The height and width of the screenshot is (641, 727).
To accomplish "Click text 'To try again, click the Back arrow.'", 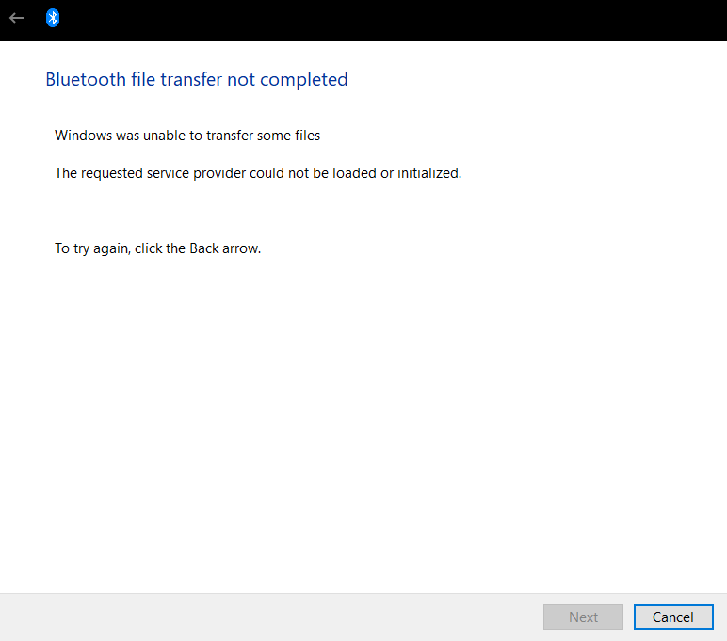I will 157,248.
